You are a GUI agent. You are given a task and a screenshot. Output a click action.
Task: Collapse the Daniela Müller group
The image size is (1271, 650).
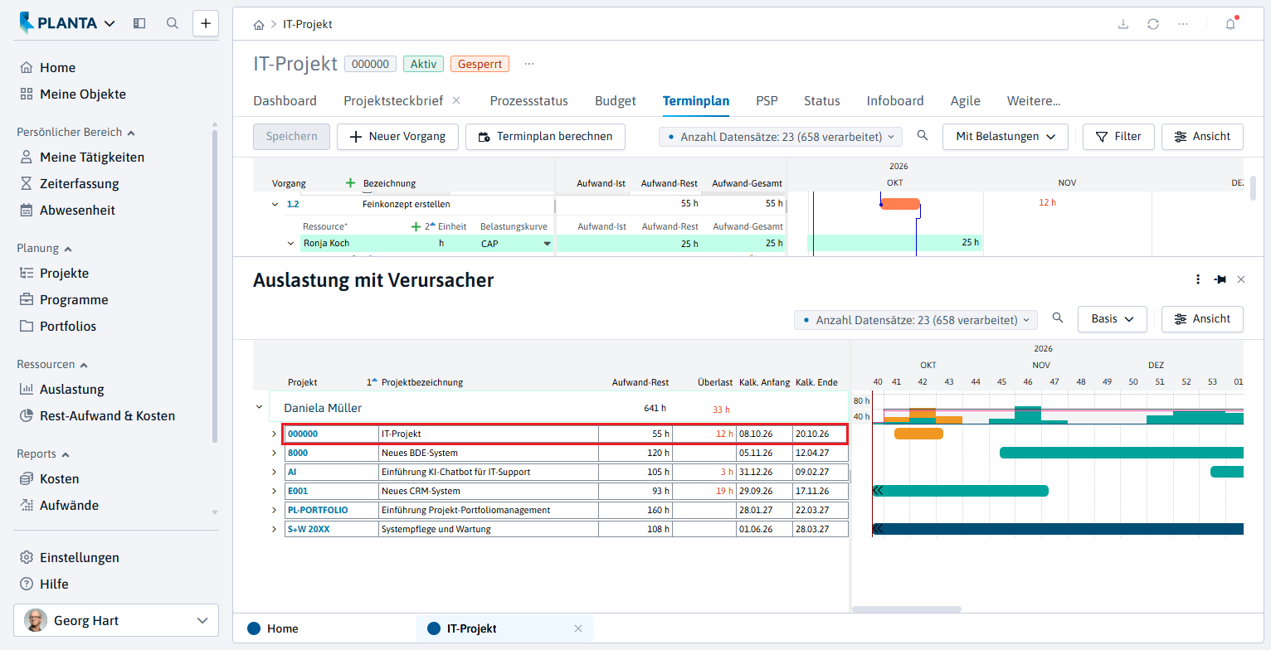[259, 407]
